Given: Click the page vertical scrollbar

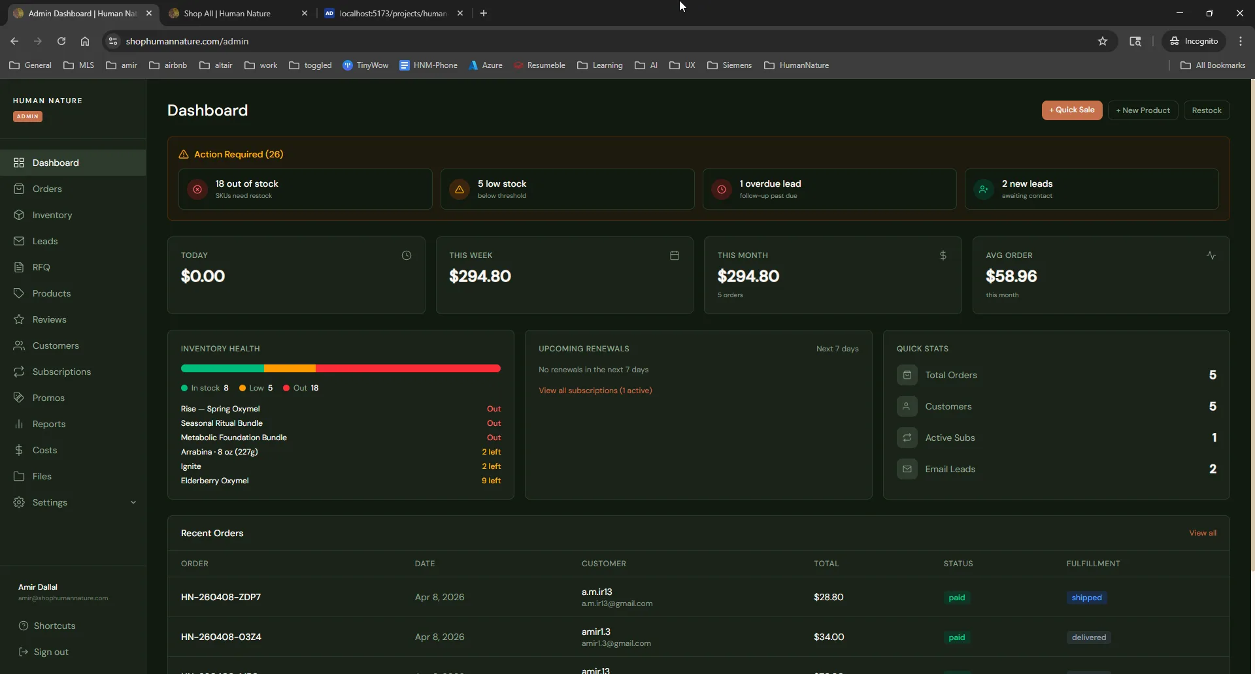Looking at the screenshot, I should pyautogui.click(x=1252, y=327).
